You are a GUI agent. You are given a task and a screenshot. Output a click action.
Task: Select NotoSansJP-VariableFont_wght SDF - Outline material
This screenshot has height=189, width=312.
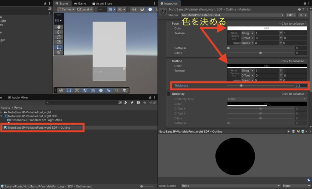pos(39,128)
